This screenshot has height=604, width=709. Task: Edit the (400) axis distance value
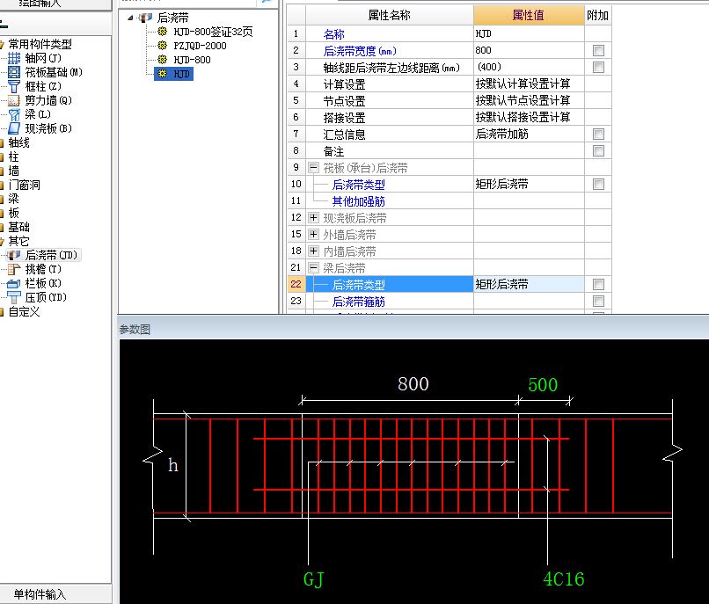click(x=529, y=68)
